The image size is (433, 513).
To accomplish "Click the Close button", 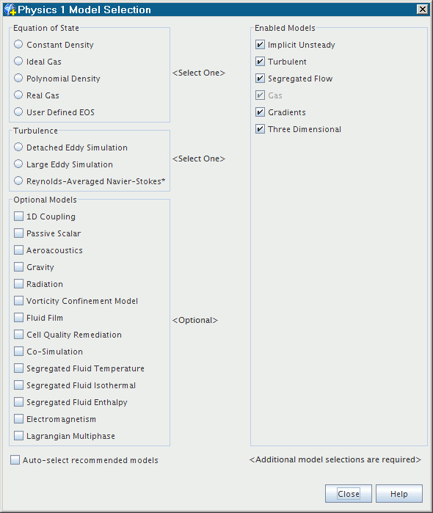I will click(x=348, y=493).
